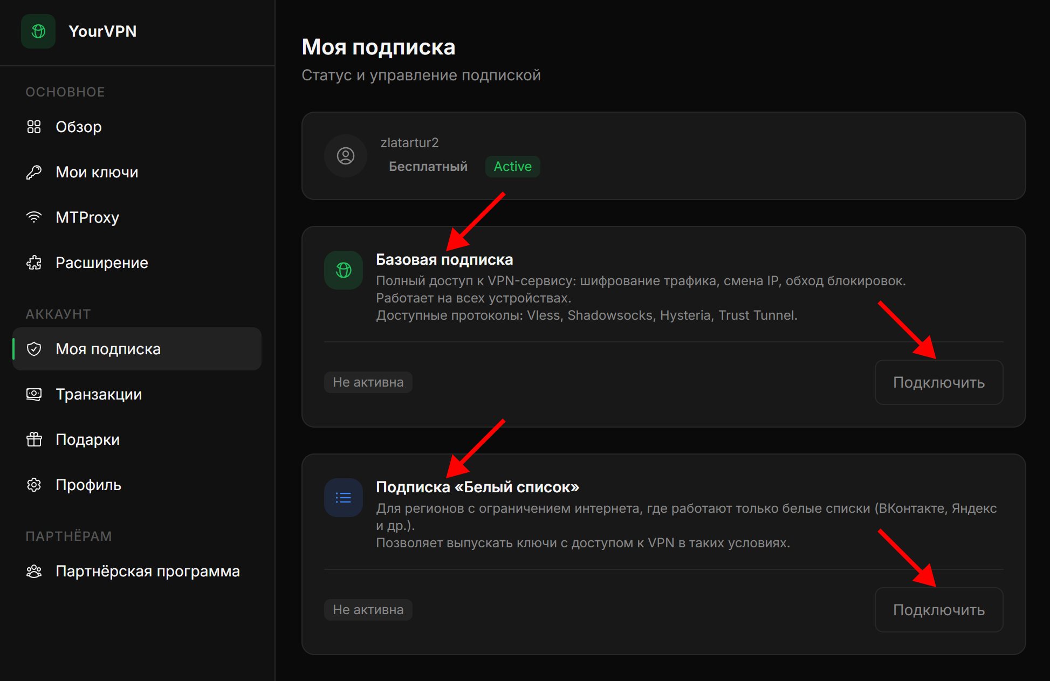Screen dimensions: 1050x681
Task: Click the green Active status badge
Action: tap(512, 167)
